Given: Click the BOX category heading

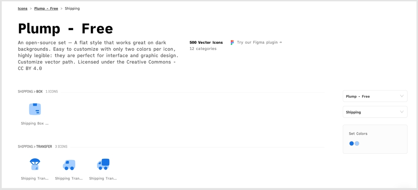Looking at the screenshot, I should coord(39,91).
